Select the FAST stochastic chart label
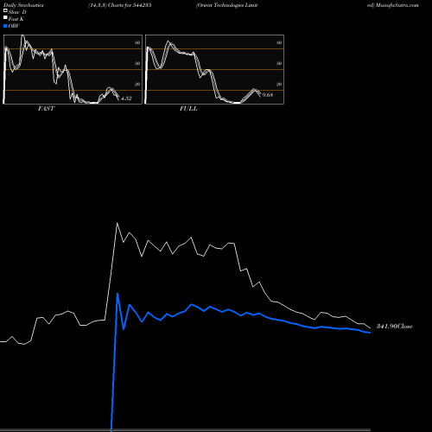The height and width of the screenshot is (432, 432). click(46, 109)
